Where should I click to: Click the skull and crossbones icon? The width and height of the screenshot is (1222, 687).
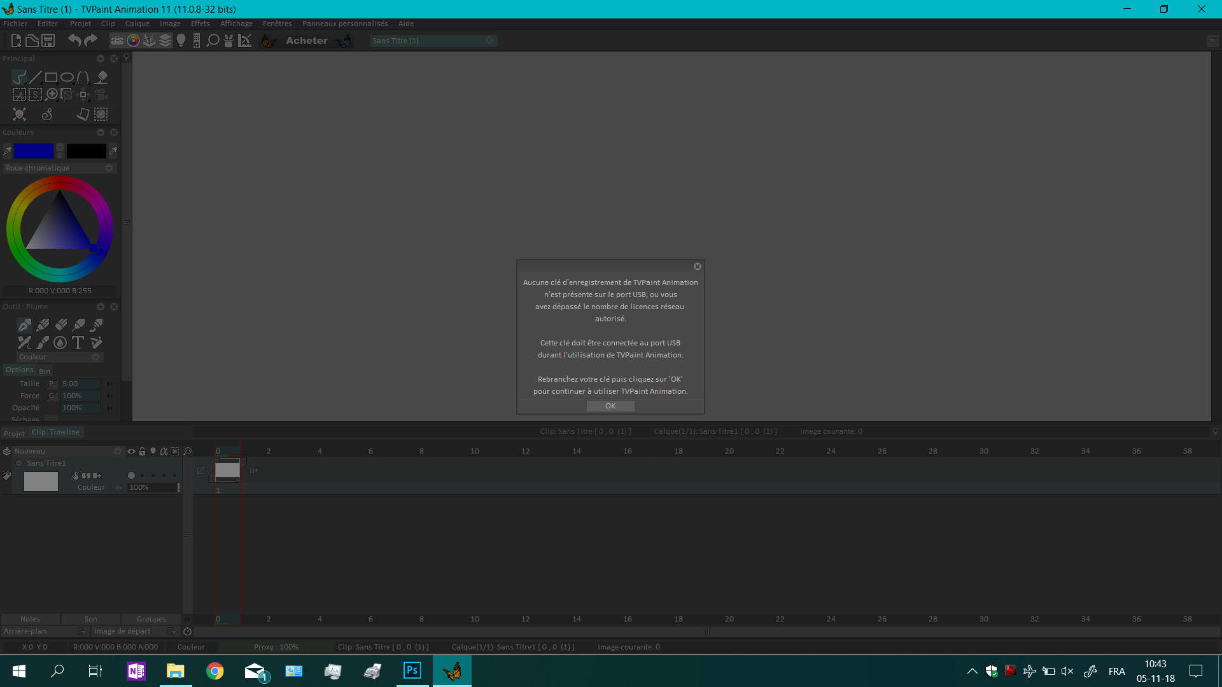[20, 114]
